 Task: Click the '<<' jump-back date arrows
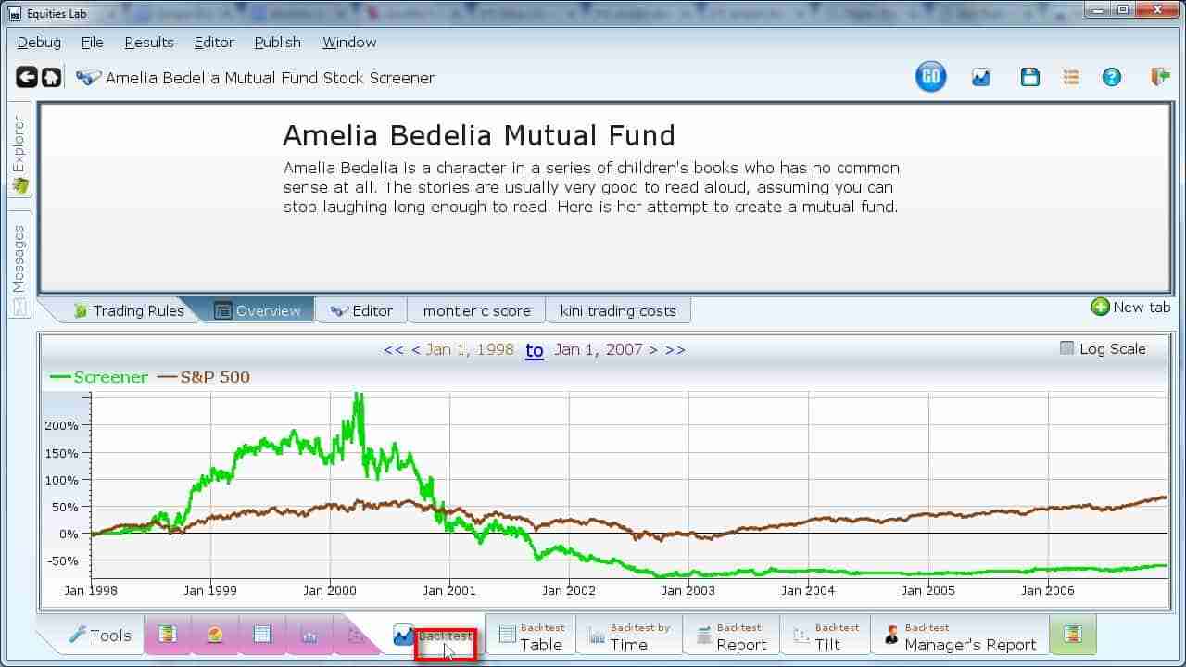(394, 350)
